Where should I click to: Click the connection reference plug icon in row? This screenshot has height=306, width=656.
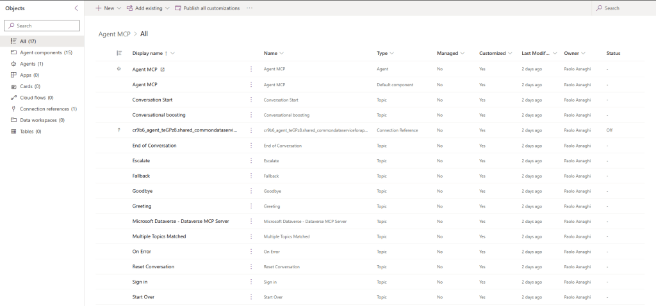pyautogui.click(x=119, y=130)
